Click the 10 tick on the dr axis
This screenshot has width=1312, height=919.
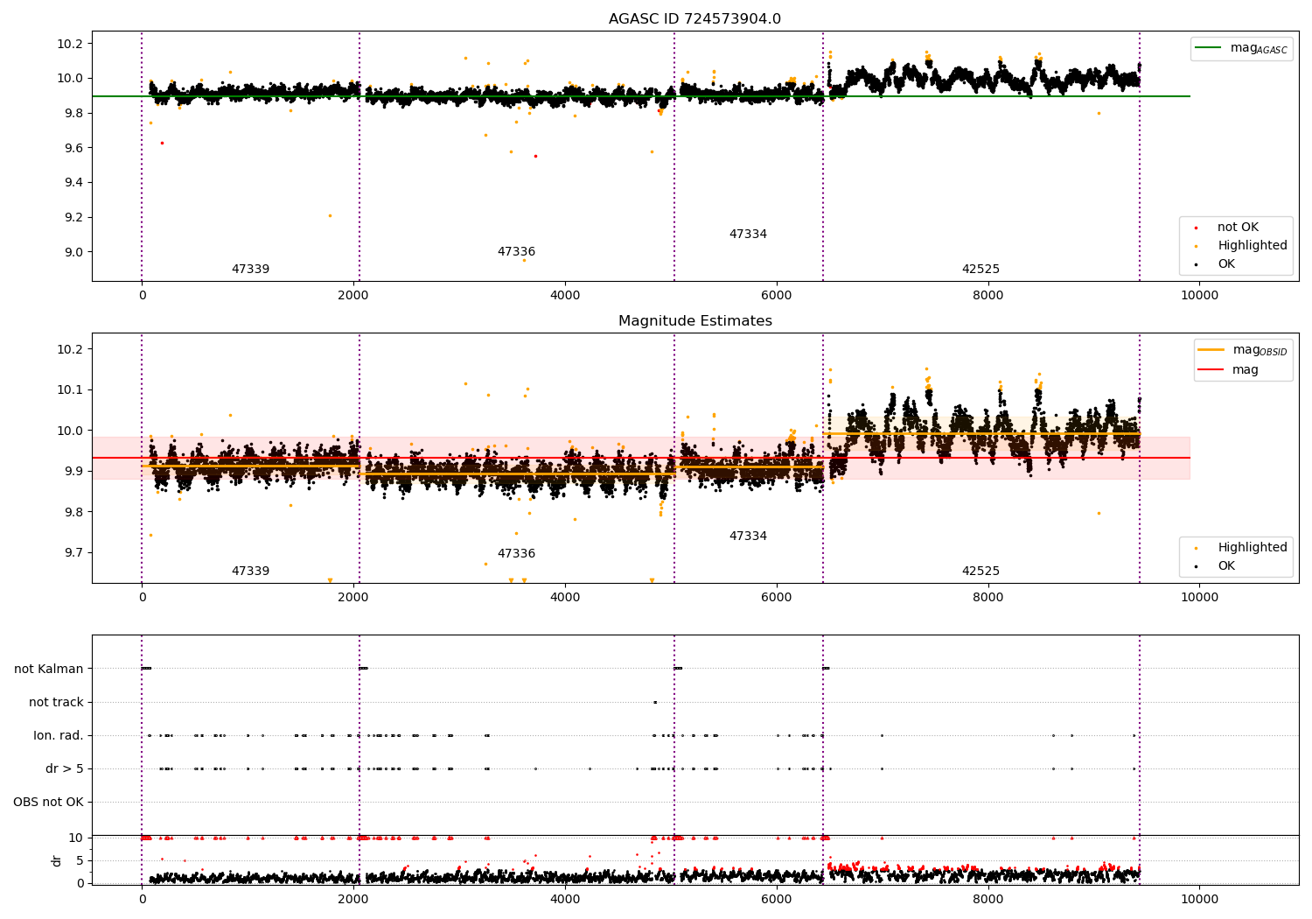pos(76,838)
